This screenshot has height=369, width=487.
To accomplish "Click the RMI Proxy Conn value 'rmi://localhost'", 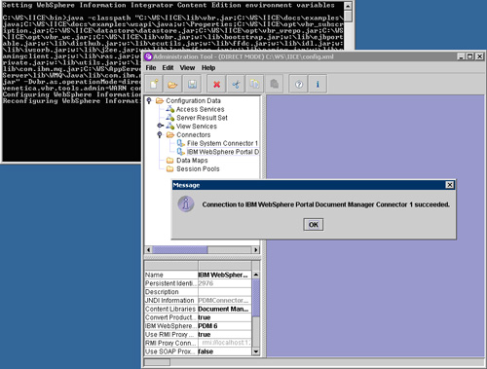I will 225,343.
